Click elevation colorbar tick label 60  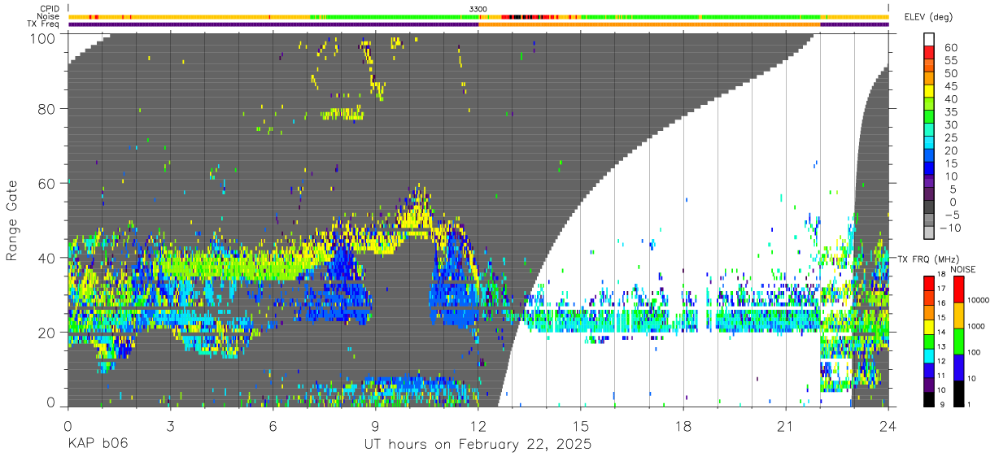click(950, 48)
